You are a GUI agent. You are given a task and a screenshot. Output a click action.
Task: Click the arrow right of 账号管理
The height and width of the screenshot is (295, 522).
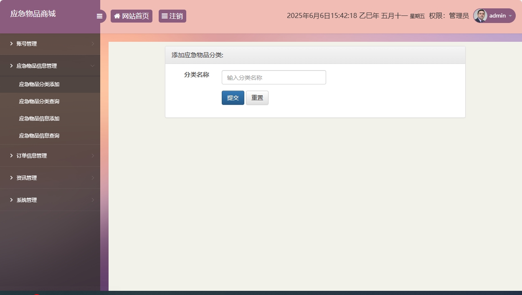(93, 43)
